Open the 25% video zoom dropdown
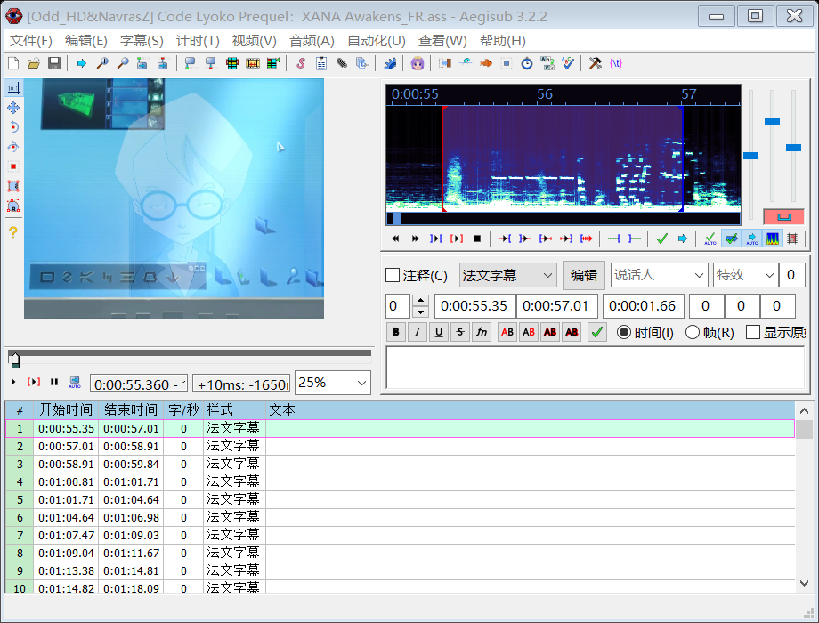819x623 pixels. point(333,383)
